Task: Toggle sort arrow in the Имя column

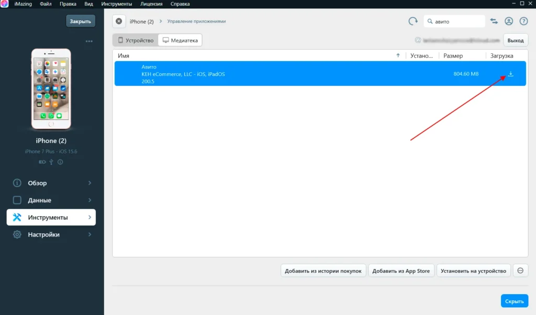Action: 398,55
